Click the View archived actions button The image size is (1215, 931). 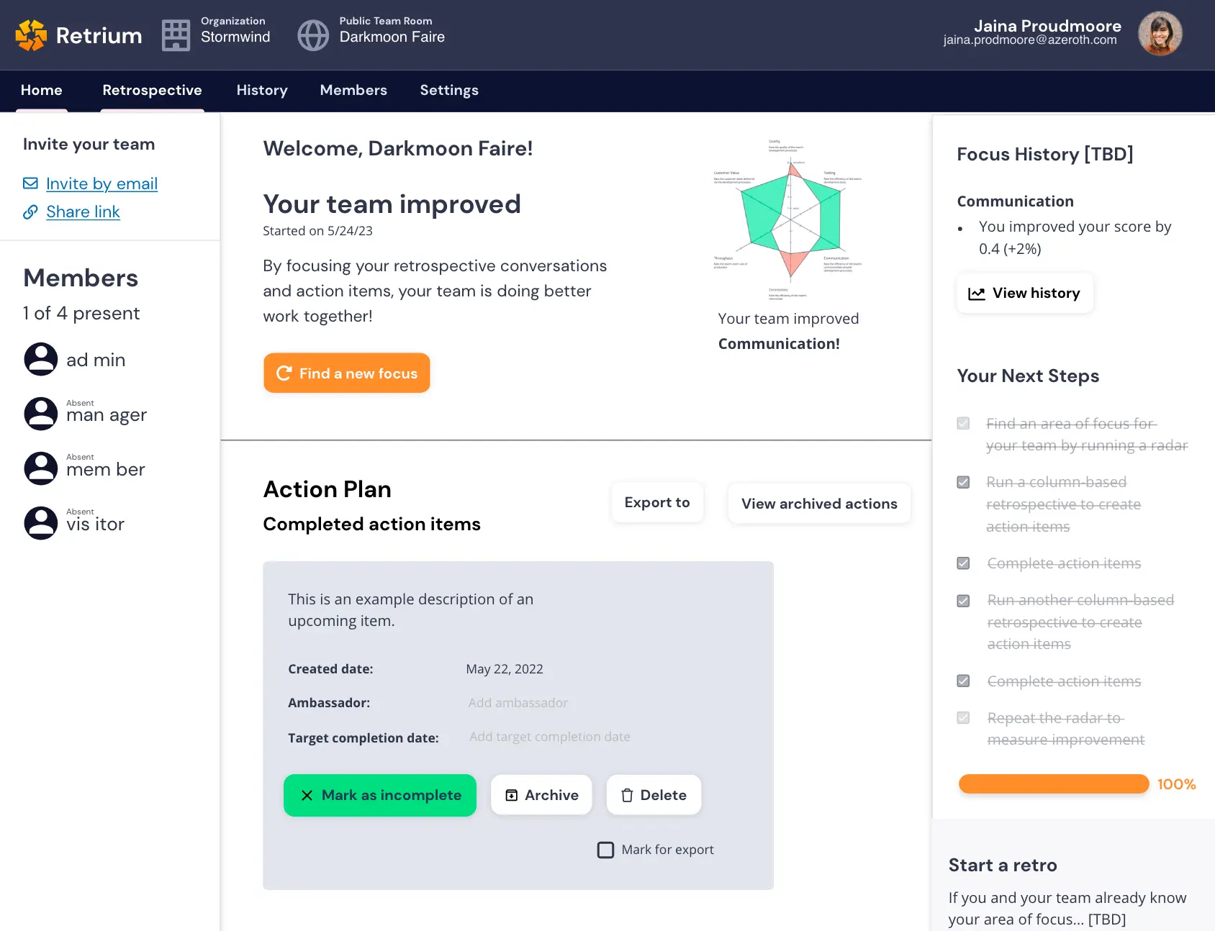(819, 504)
